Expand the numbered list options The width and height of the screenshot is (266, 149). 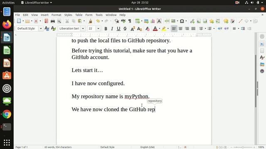tap(214, 29)
